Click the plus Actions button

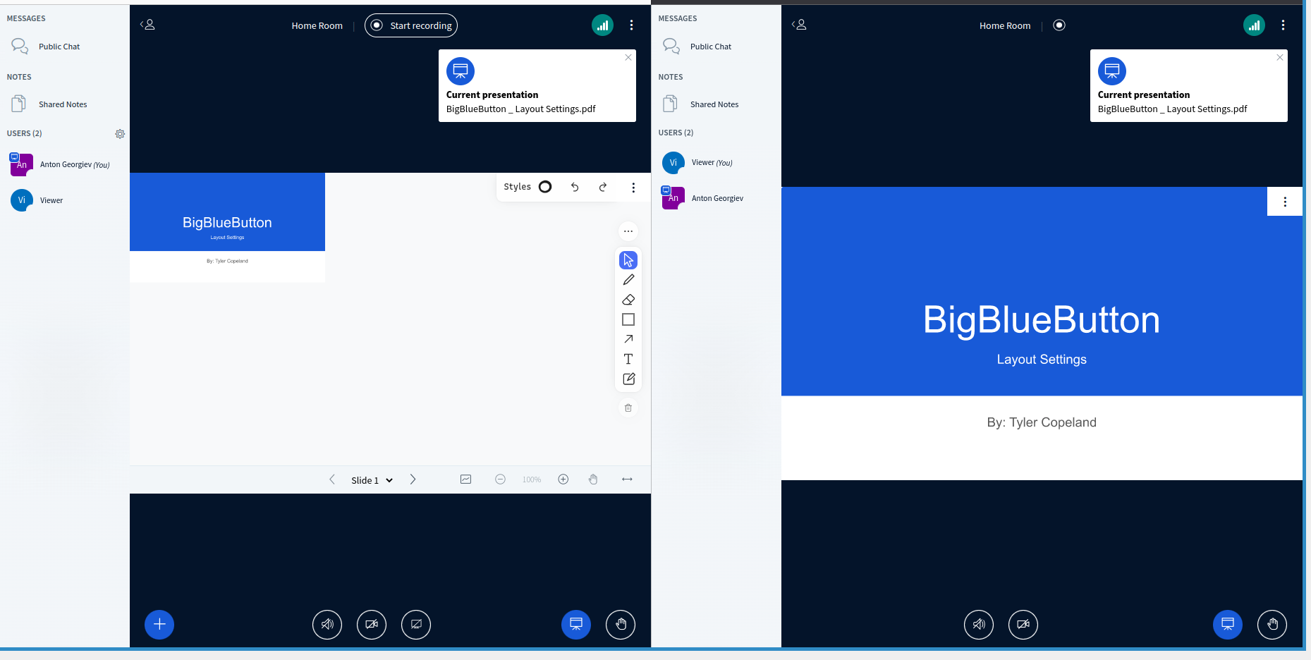tap(159, 624)
